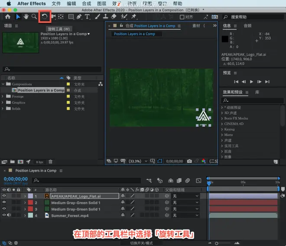
Task: Open parent dropdown for Summer_Forest.mp4 layer
Action: tap(185, 215)
